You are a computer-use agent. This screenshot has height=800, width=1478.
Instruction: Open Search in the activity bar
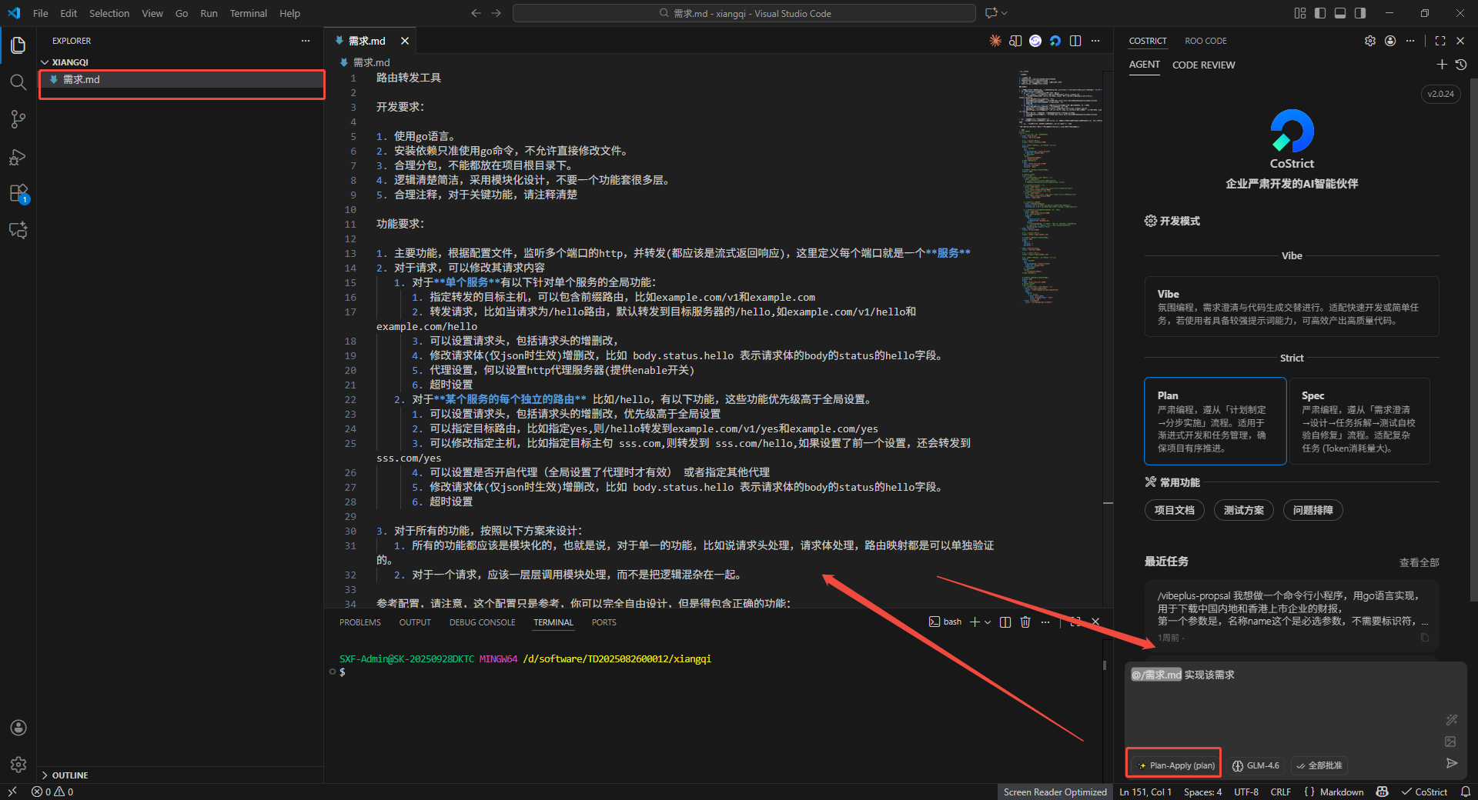pos(18,82)
